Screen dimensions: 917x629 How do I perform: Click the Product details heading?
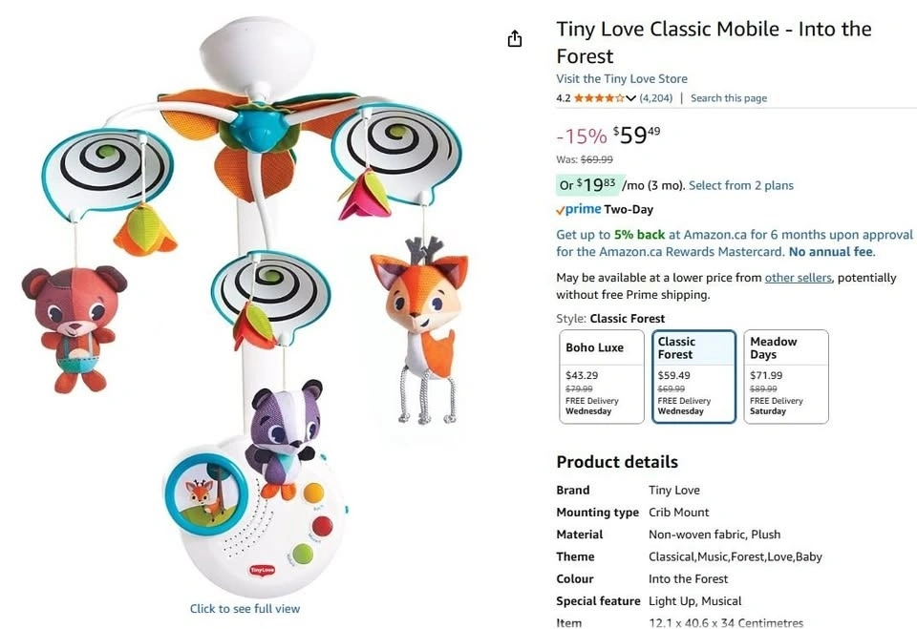[x=617, y=462]
